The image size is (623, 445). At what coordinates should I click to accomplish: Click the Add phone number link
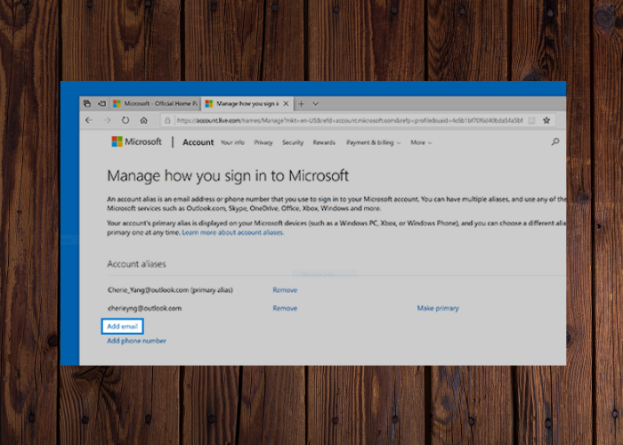pos(136,341)
